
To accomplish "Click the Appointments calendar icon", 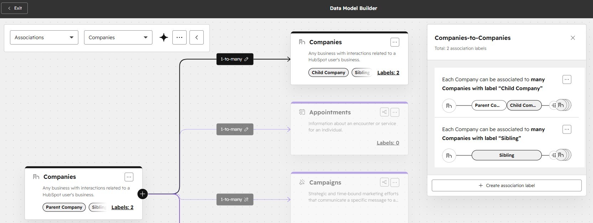I will coord(302,112).
